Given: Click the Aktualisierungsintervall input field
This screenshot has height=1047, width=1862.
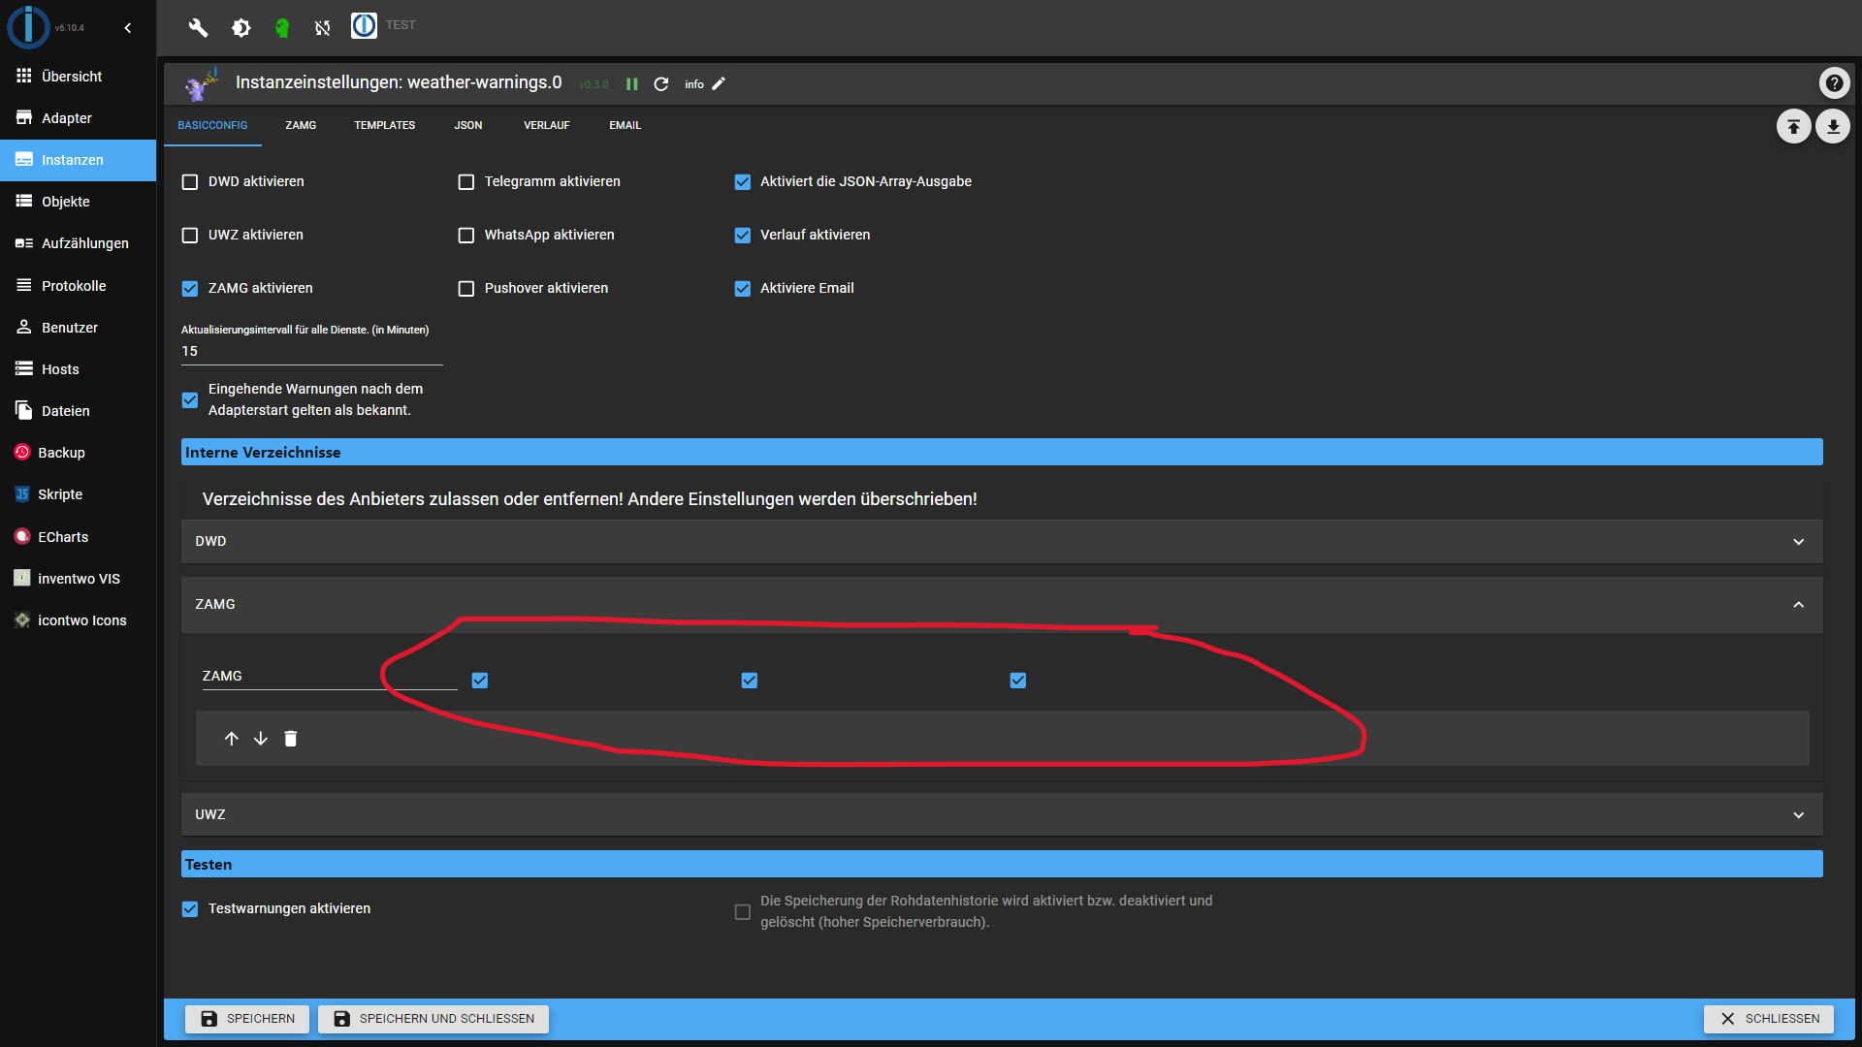Looking at the screenshot, I should [310, 352].
